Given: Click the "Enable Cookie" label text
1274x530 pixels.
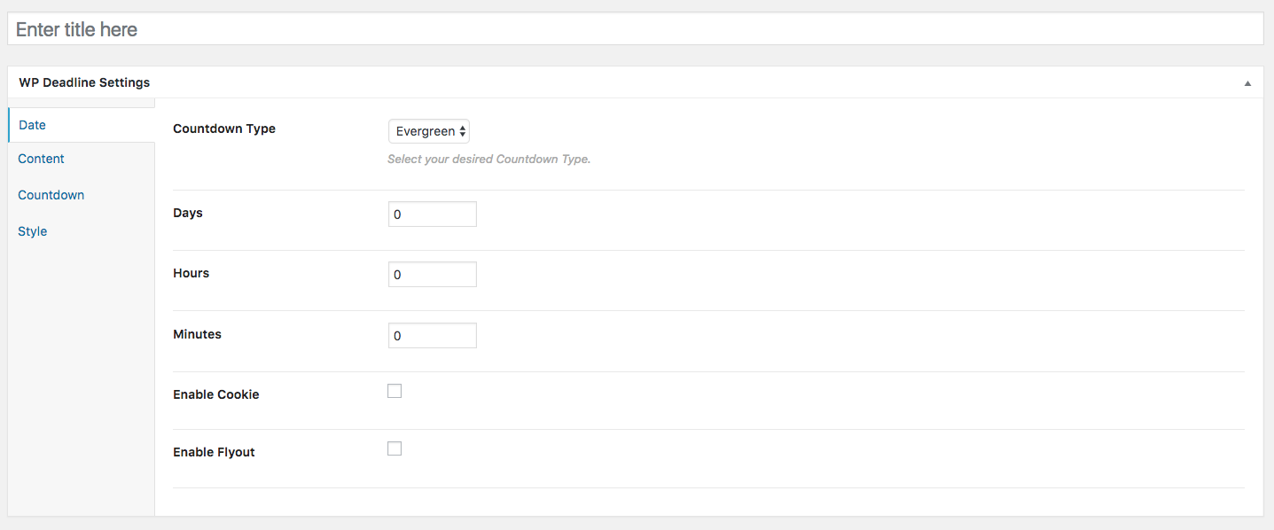Looking at the screenshot, I should (215, 394).
